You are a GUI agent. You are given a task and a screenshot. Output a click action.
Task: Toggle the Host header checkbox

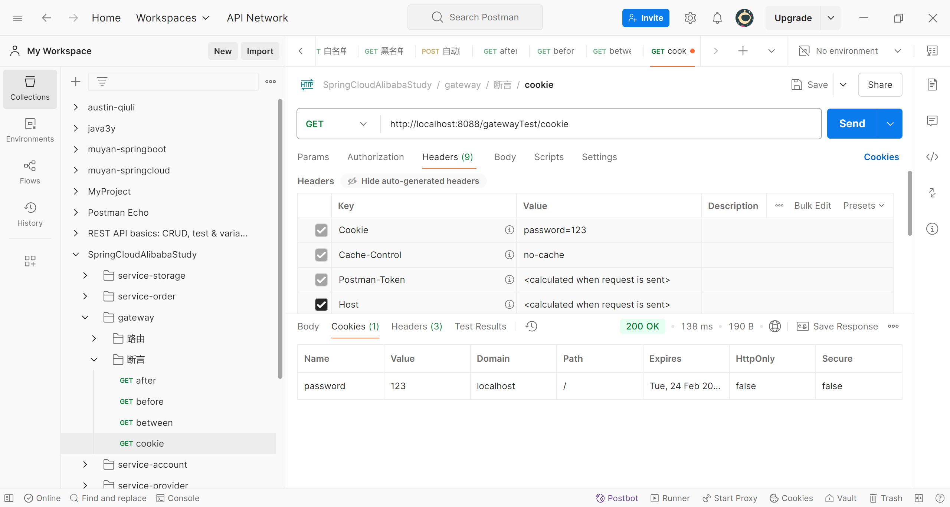pyautogui.click(x=321, y=305)
